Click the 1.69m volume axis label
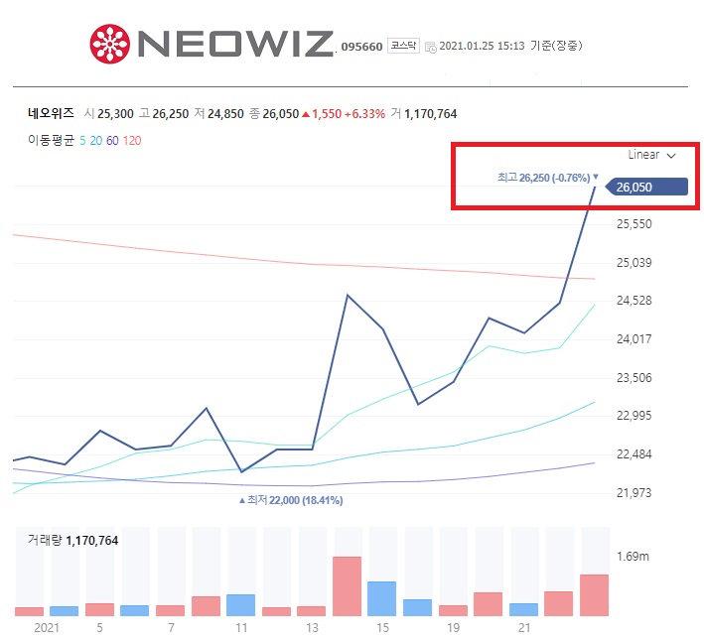704x642 pixels. click(x=633, y=557)
